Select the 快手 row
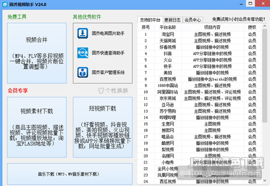 point(200,66)
